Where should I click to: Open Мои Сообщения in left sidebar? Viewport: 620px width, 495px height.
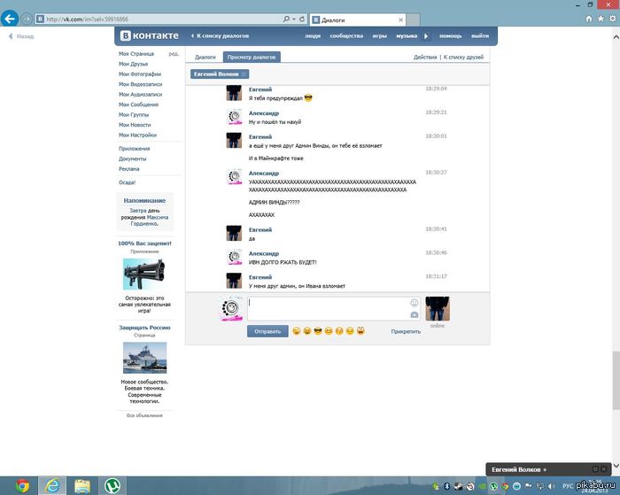coord(139,104)
